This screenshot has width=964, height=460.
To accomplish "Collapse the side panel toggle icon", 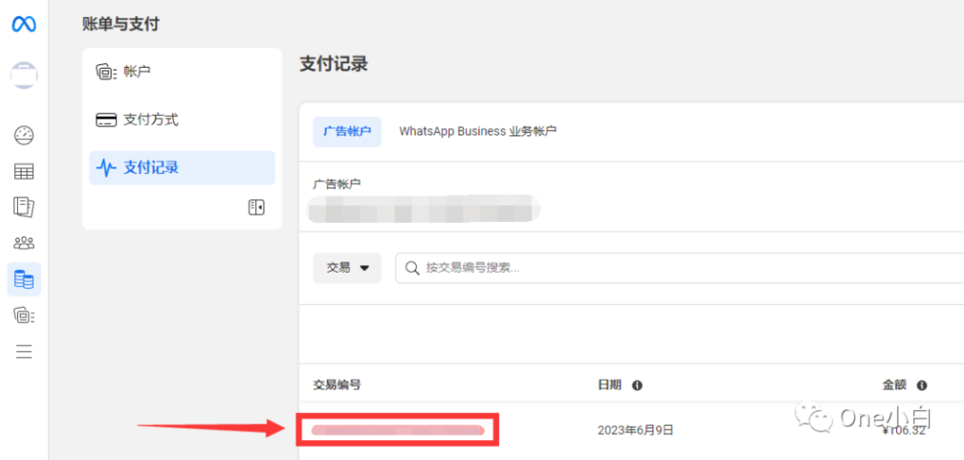I will point(256,208).
